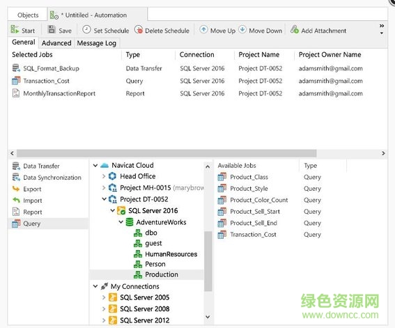Image resolution: width=395 pixels, height=328 pixels.
Task: Click the Delete Schedule icon
Action: 139,29
